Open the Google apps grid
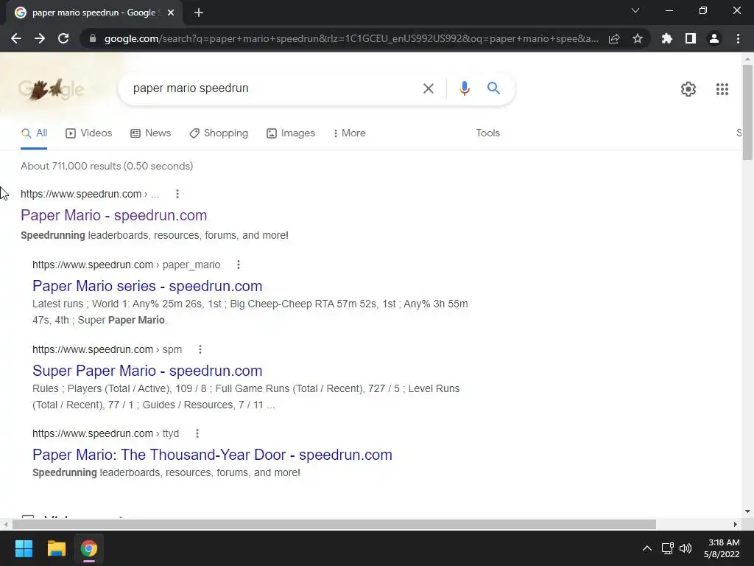754x566 pixels. click(x=722, y=89)
